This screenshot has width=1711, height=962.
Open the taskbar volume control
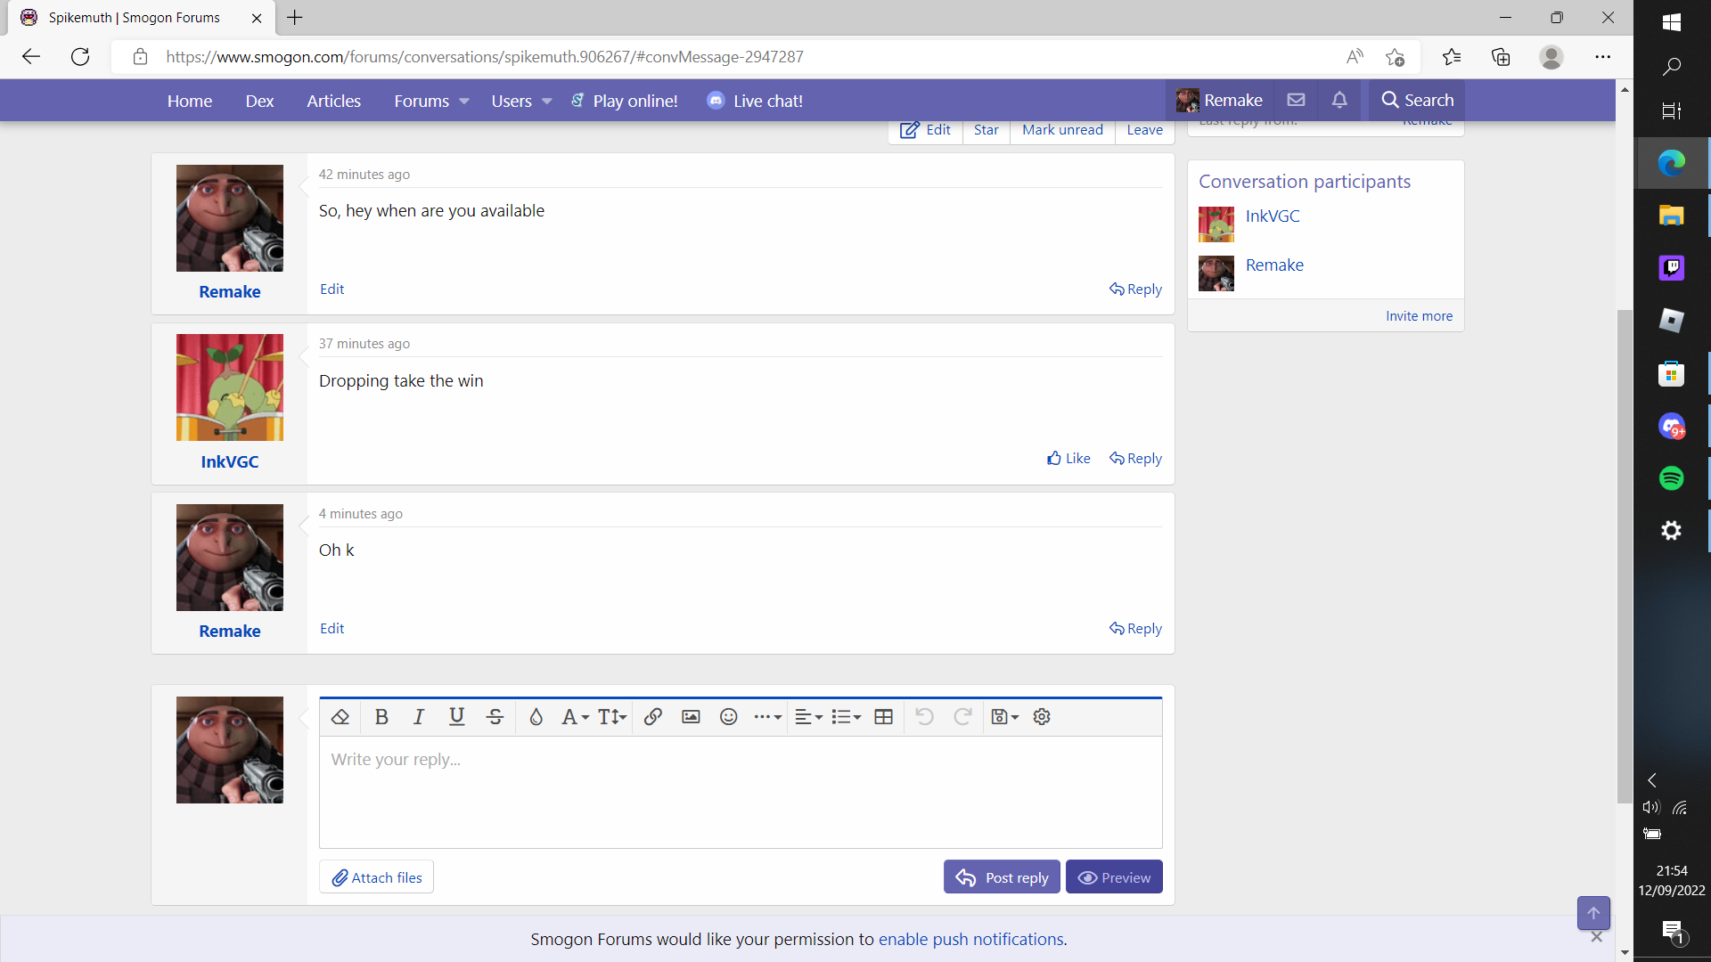[x=1651, y=807]
